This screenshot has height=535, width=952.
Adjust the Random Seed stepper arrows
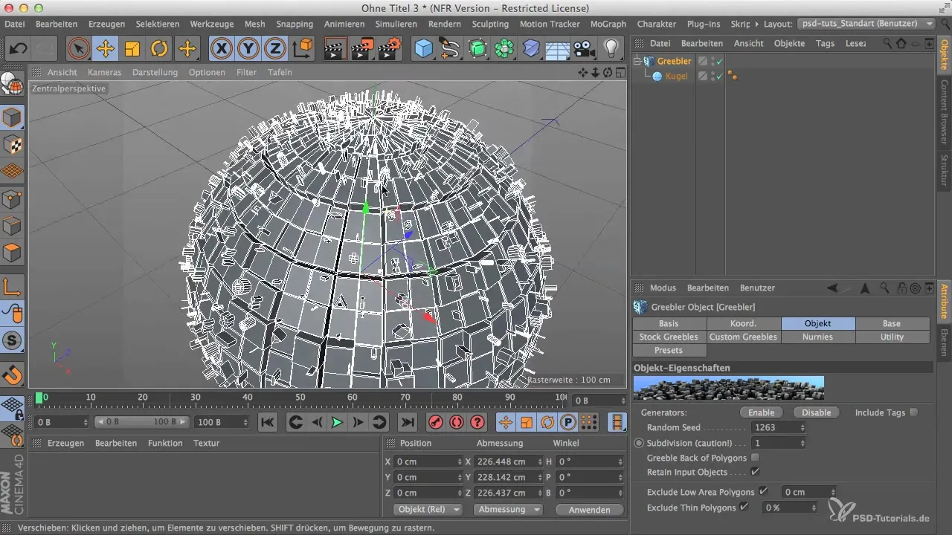802,428
